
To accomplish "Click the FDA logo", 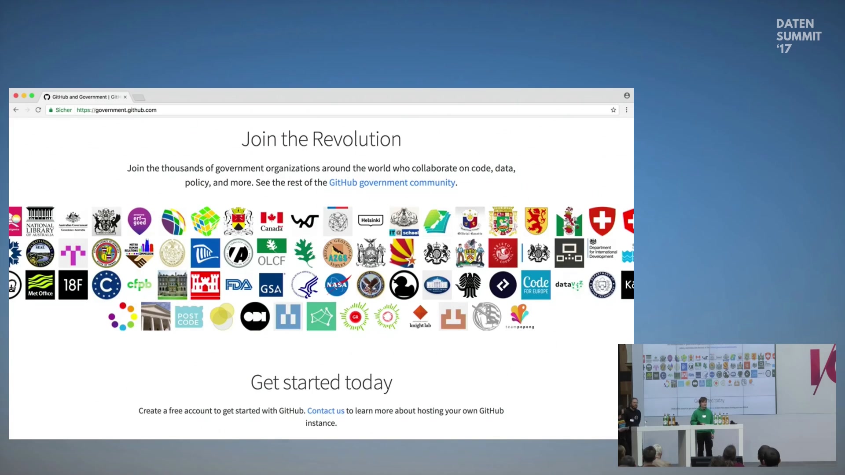I will click(239, 285).
